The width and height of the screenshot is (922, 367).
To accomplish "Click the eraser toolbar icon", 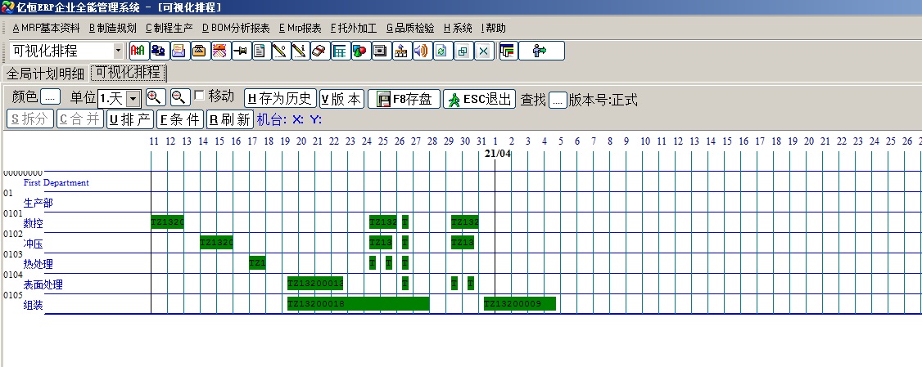I will pos(320,51).
